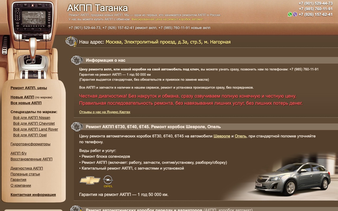Open Гидротрансформаторы page
The width and height of the screenshot is (338, 211).
pyautogui.click(x=30, y=144)
